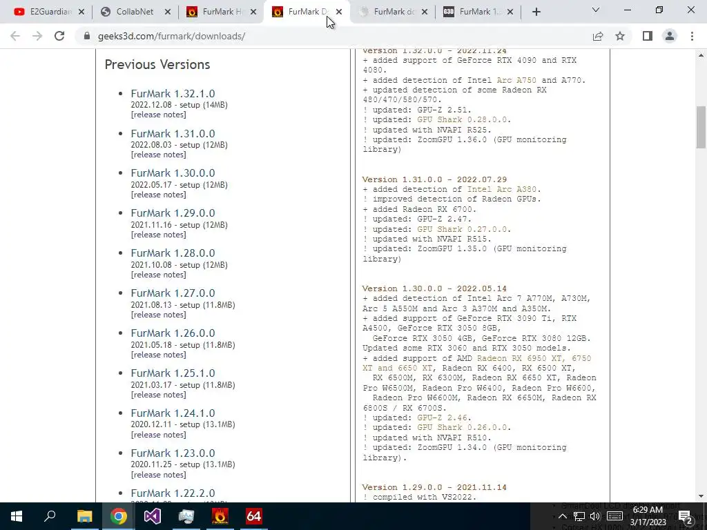Open release notes for FurMark 1.23.0.0
The width and height of the screenshot is (707, 530).
click(x=158, y=475)
